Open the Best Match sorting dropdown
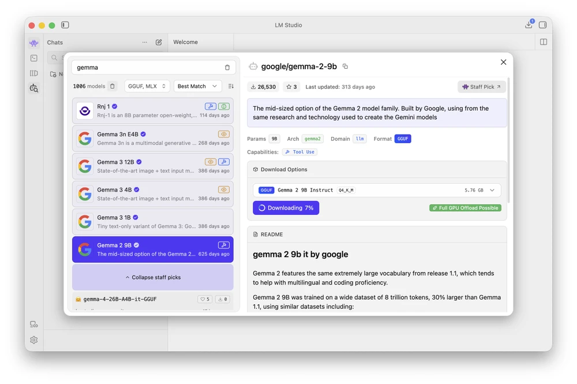577x384 pixels. click(197, 86)
